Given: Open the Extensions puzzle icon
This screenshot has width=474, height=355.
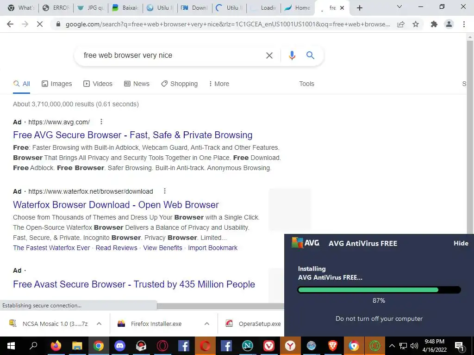Looking at the screenshot, I should (434, 24).
